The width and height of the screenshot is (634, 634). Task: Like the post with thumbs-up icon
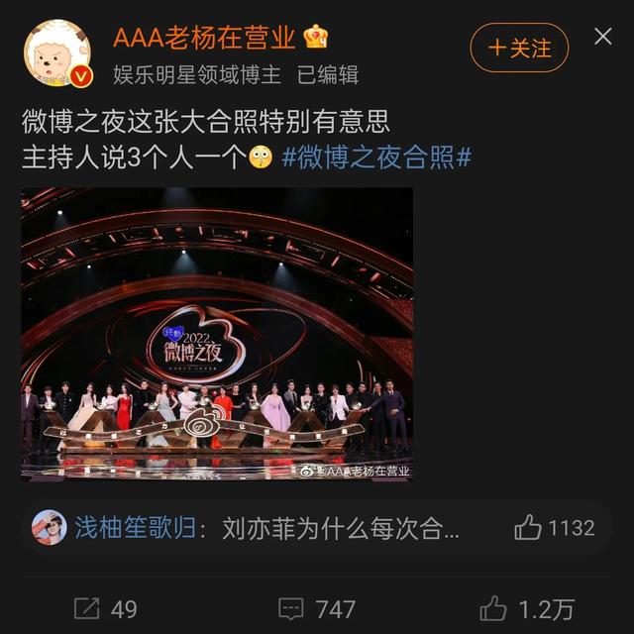point(493,607)
